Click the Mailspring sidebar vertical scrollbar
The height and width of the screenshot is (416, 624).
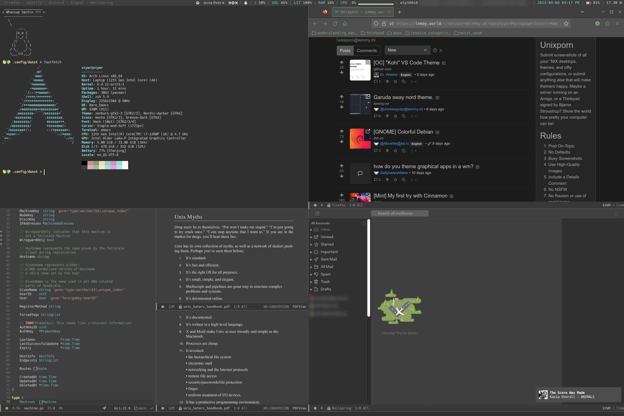[368, 268]
